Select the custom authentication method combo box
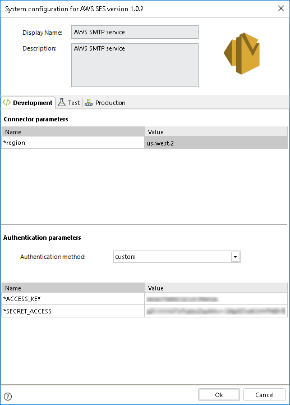Viewport: 290px width, 405px height. pyautogui.click(x=177, y=257)
